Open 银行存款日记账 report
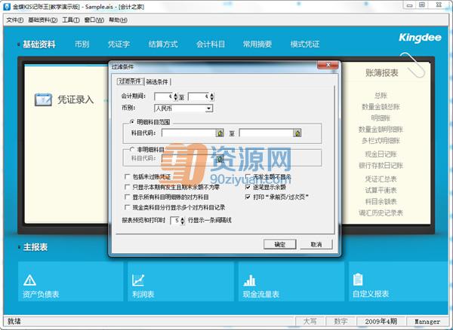 tap(381, 166)
